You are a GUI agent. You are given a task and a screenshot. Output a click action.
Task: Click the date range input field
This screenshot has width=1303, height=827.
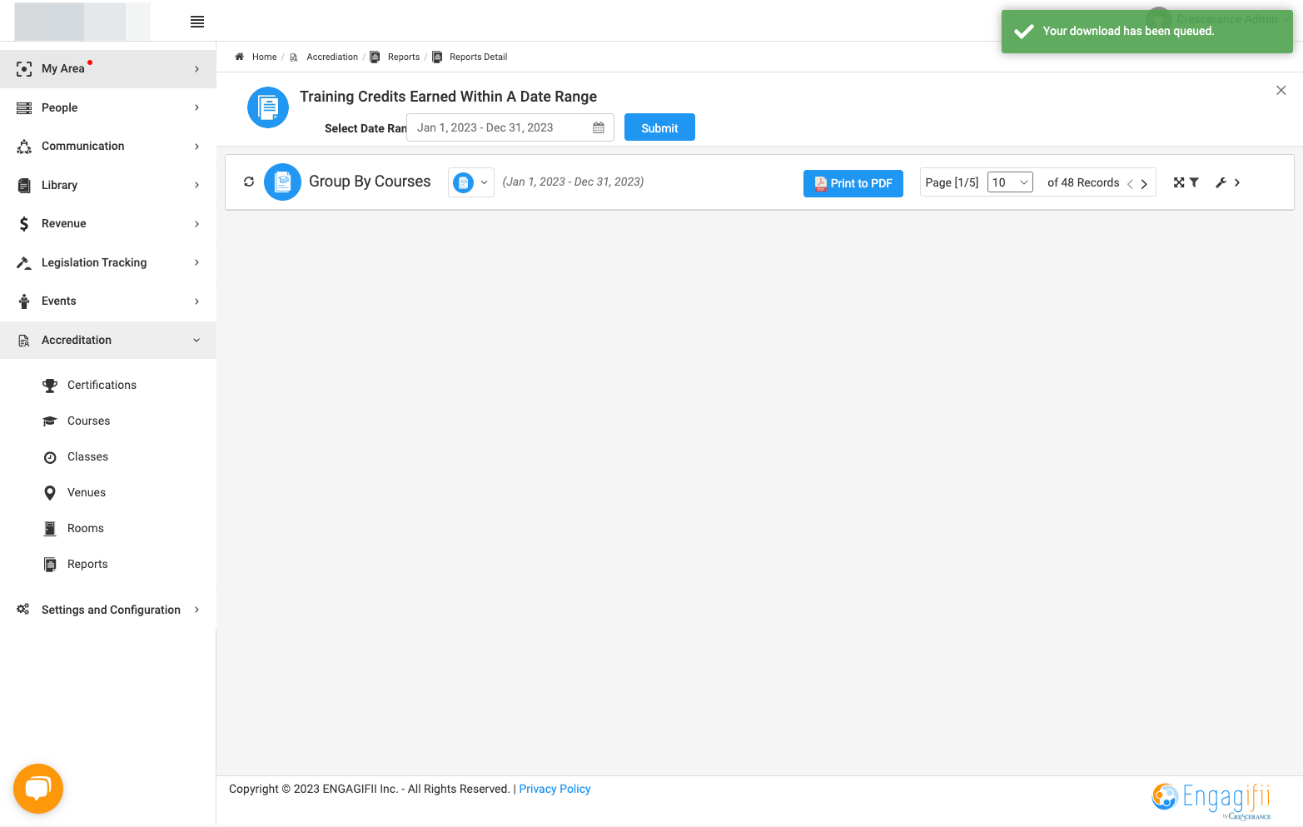(510, 127)
